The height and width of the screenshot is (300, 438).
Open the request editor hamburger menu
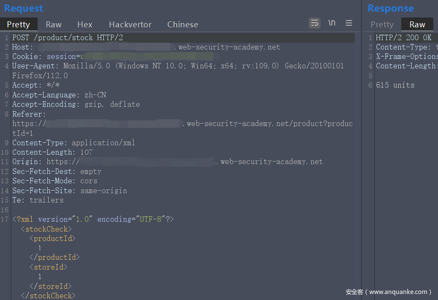(349, 23)
